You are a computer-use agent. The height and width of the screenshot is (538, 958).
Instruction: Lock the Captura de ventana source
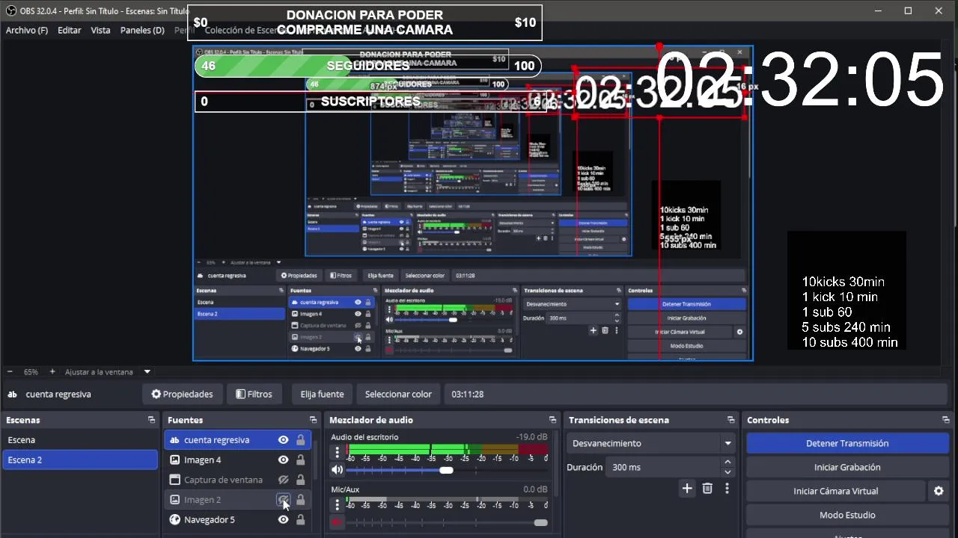pyautogui.click(x=300, y=480)
